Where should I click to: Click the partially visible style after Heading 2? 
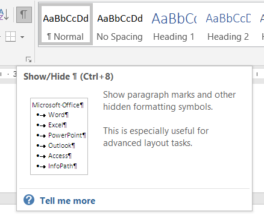pyautogui.click(x=261, y=25)
